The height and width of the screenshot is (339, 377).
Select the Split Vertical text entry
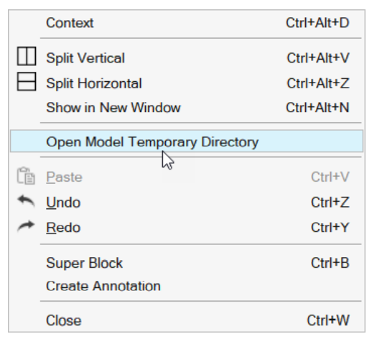pyautogui.click(x=85, y=58)
